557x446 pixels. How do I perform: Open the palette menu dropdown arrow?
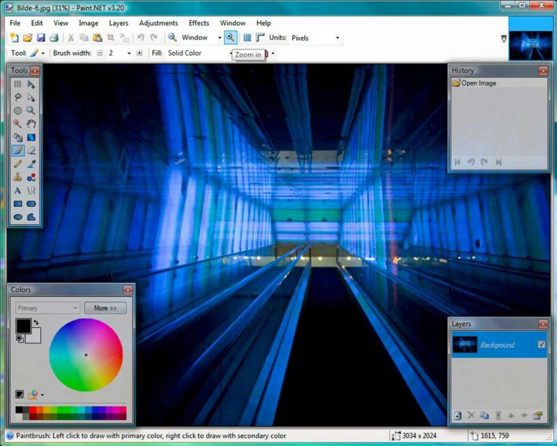(42, 395)
